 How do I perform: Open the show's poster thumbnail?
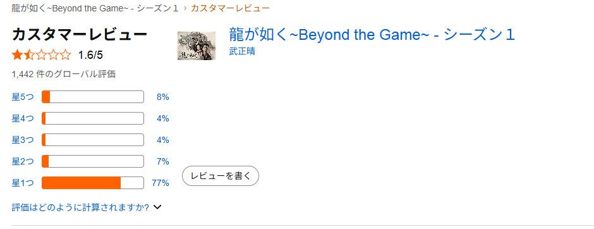(197, 46)
